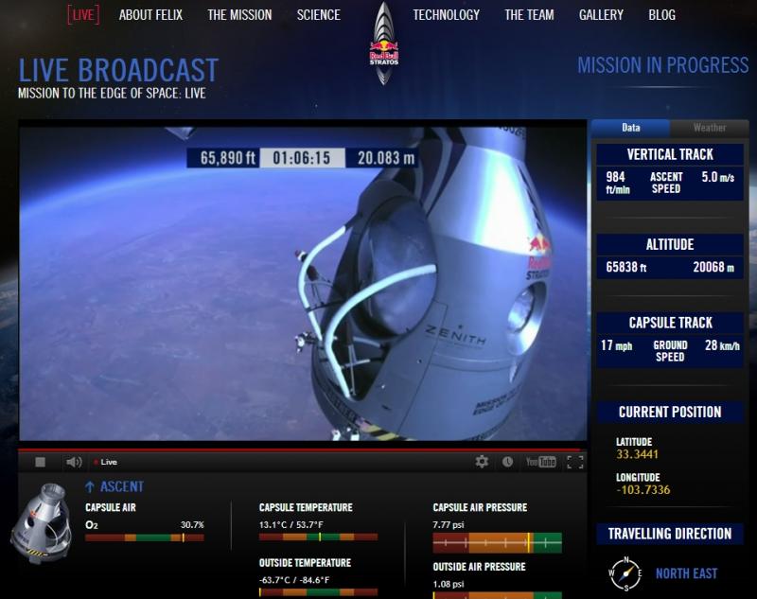
Task: Click the North East direction text
Action: [x=686, y=573]
